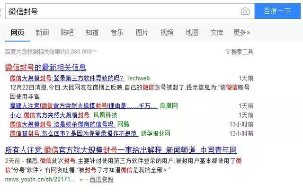The width and height of the screenshot is (303, 192).
Task: Open the 中国青年网 result title link
Action: [121, 150]
